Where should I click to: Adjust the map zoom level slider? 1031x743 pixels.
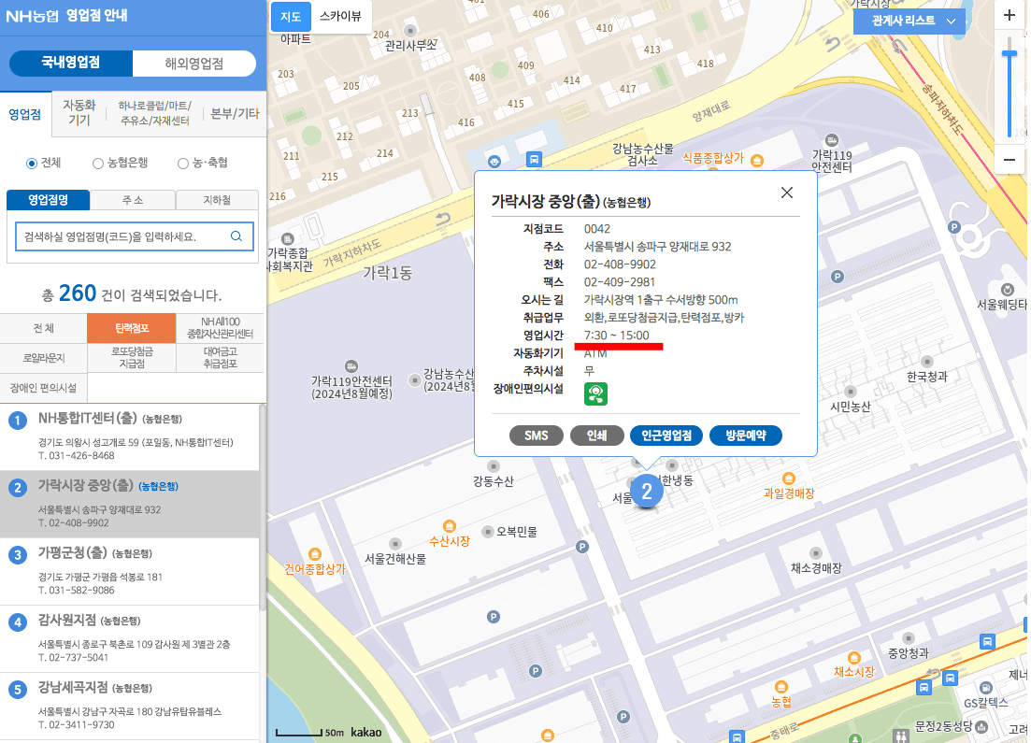point(1010,55)
